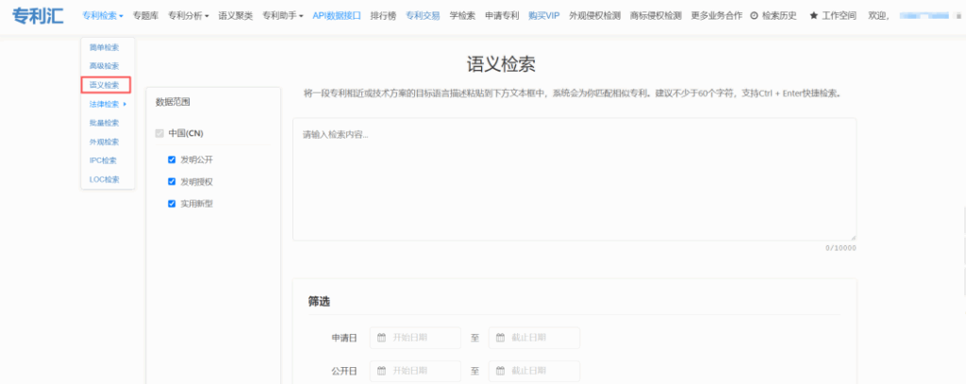Uncheck the 发明公开 checkbox
This screenshot has height=384, width=966.
(x=172, y=159)
